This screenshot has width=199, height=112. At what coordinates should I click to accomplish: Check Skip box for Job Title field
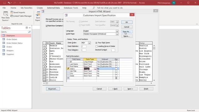116,71
